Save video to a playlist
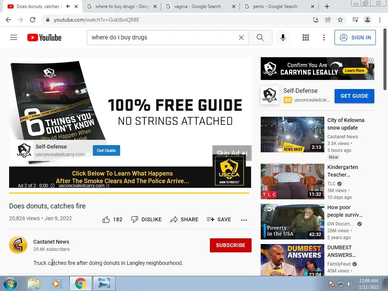388x291 pixels. (x=219, y=219)
